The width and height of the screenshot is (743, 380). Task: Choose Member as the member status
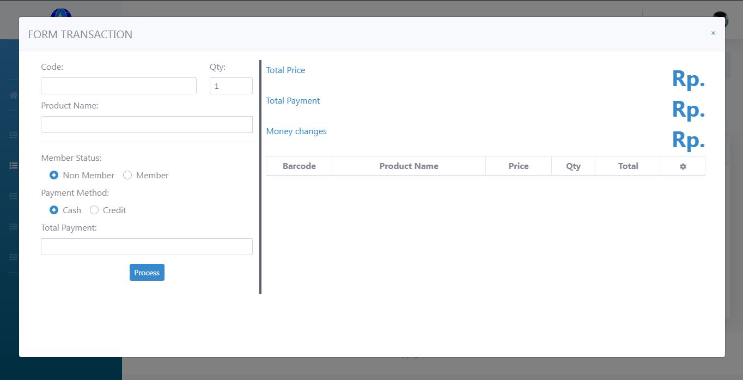[127, 176]
